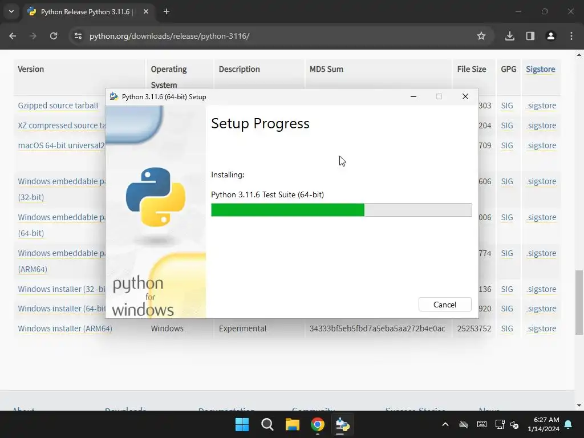Go back in Chrome browser
The height and width of the screenshot is (438, 584).
pyautogui.click(x=13, y=36)
